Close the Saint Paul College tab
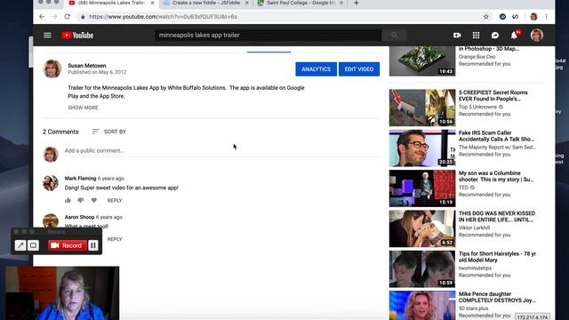Viewport: 569px width, 320px height. [x=341, y=3]
